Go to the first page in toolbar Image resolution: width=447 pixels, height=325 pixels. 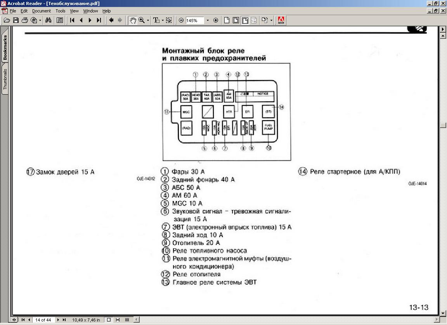click(x=72, y=20)
